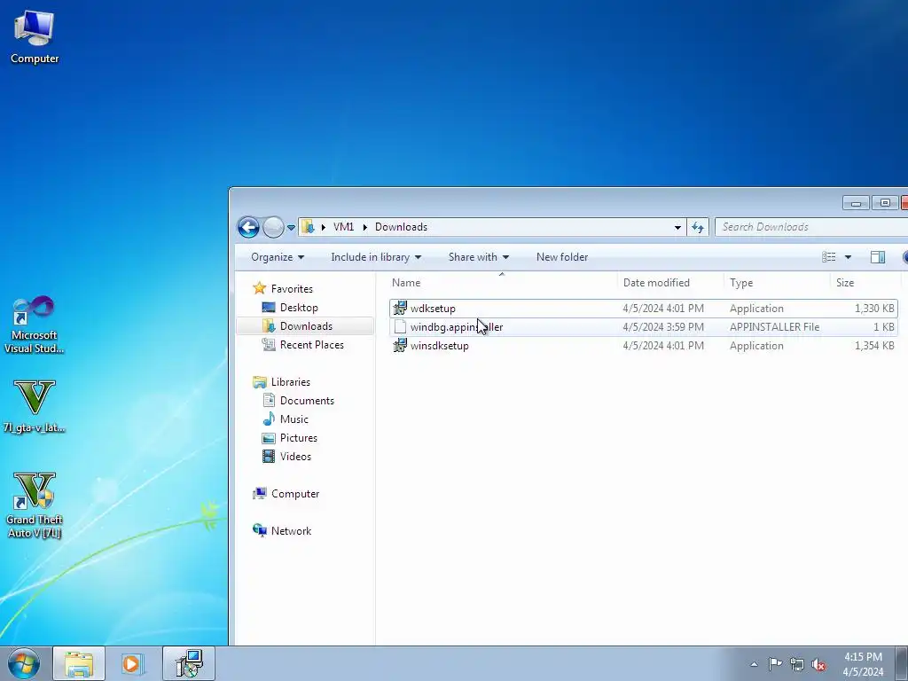The image size is (908, 681).
Task: Open the address bar previous locations dropdown
Action: 677,227
